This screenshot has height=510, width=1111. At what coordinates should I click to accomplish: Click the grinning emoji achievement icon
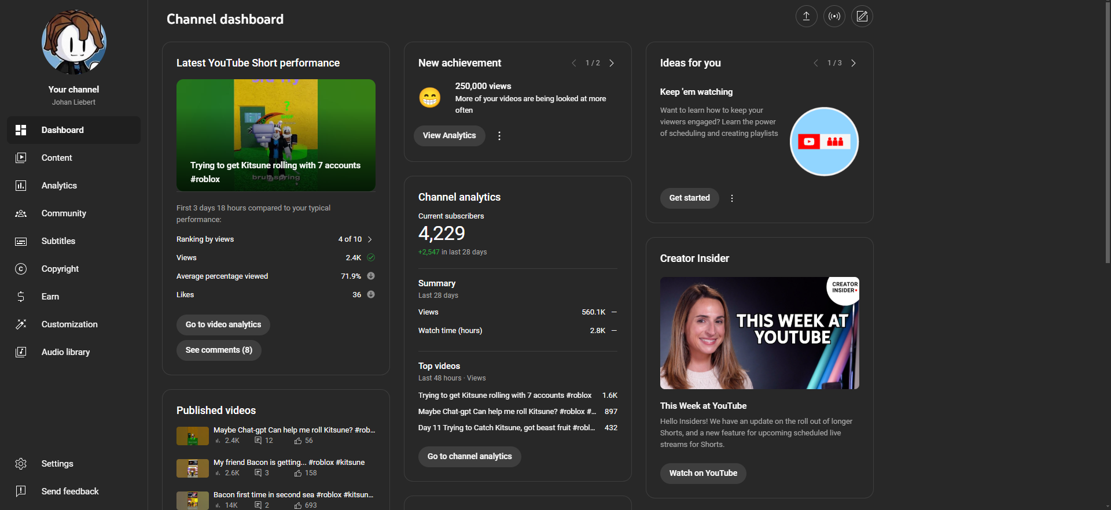(x=430, y=97)
